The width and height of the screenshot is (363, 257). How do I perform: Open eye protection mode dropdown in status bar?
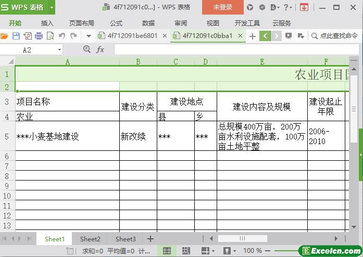(x=234, y=251)
